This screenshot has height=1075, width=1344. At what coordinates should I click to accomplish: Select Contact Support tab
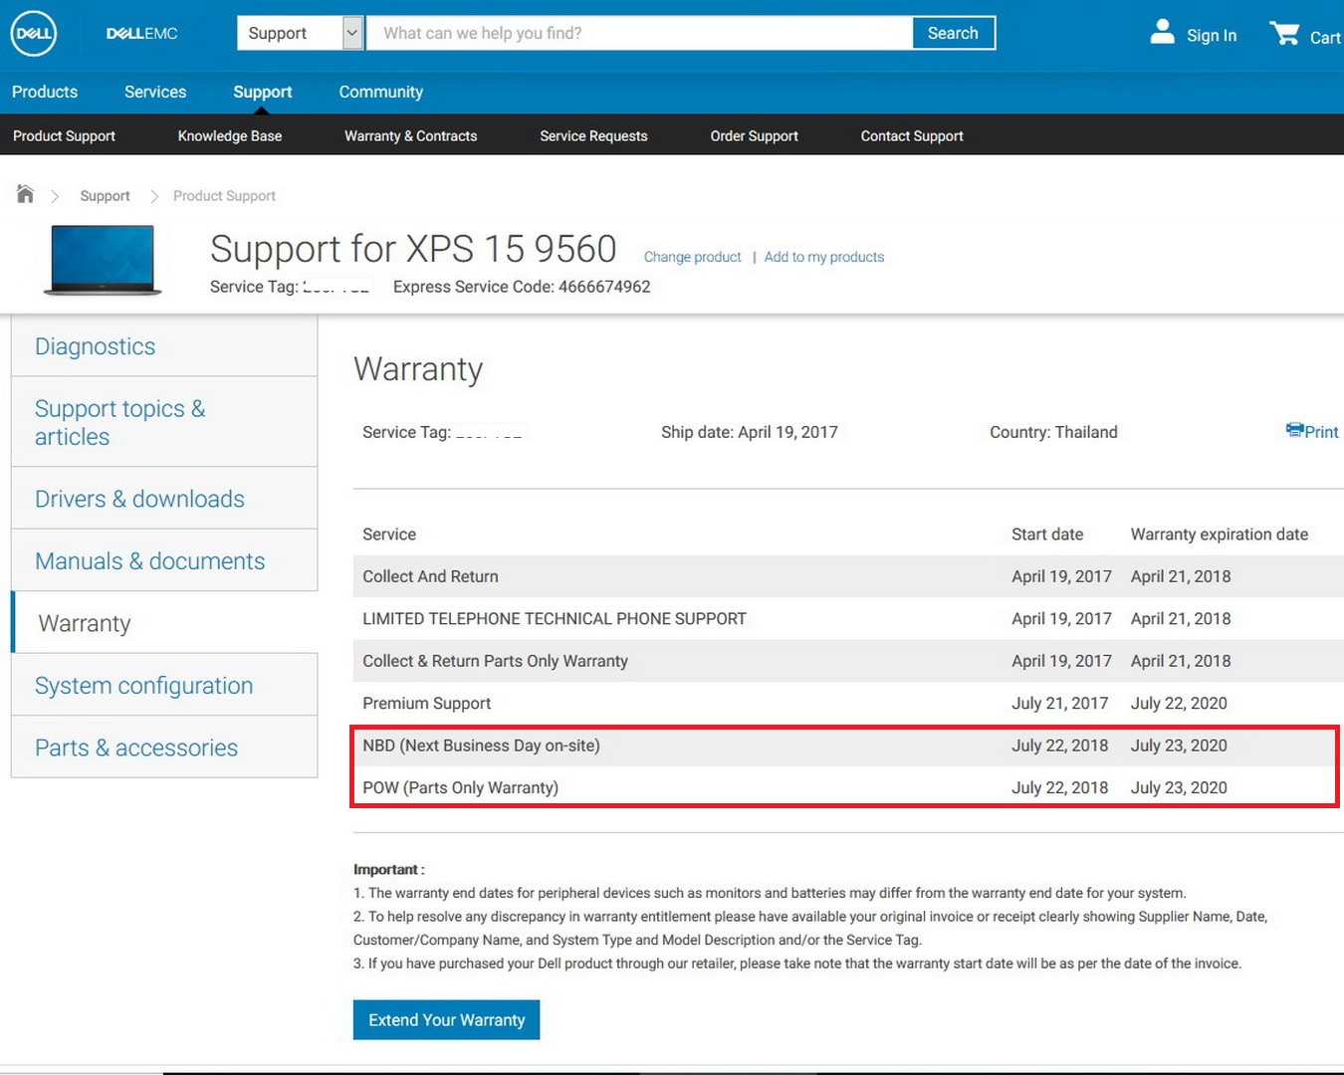pyautogui.click(x=912, y=135)
